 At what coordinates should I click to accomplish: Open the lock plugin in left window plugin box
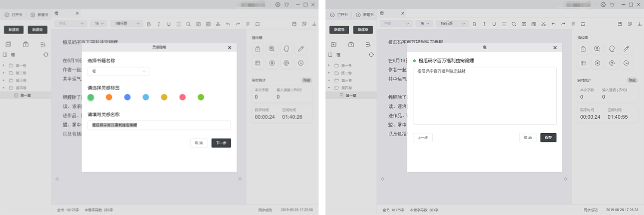tap(257, 49)
